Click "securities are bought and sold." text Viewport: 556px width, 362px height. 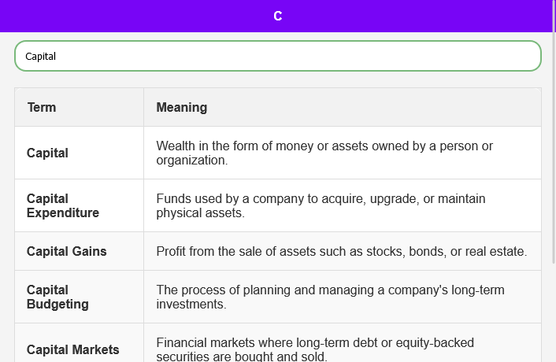(241, 356)
